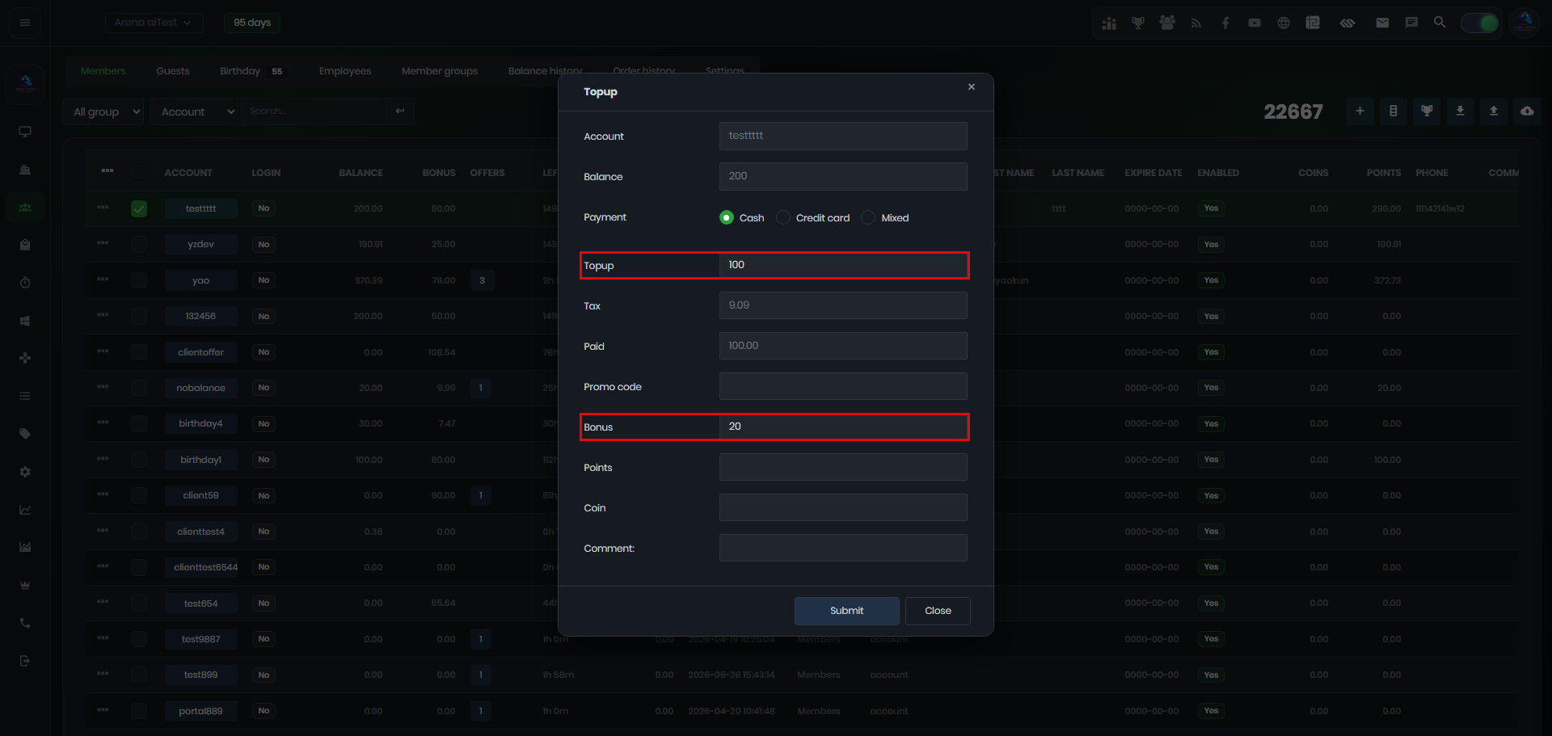Open the three-dot menu for yzdev row
The height and width of the screenshot is (736, 1552).
[x=103, y=243]
